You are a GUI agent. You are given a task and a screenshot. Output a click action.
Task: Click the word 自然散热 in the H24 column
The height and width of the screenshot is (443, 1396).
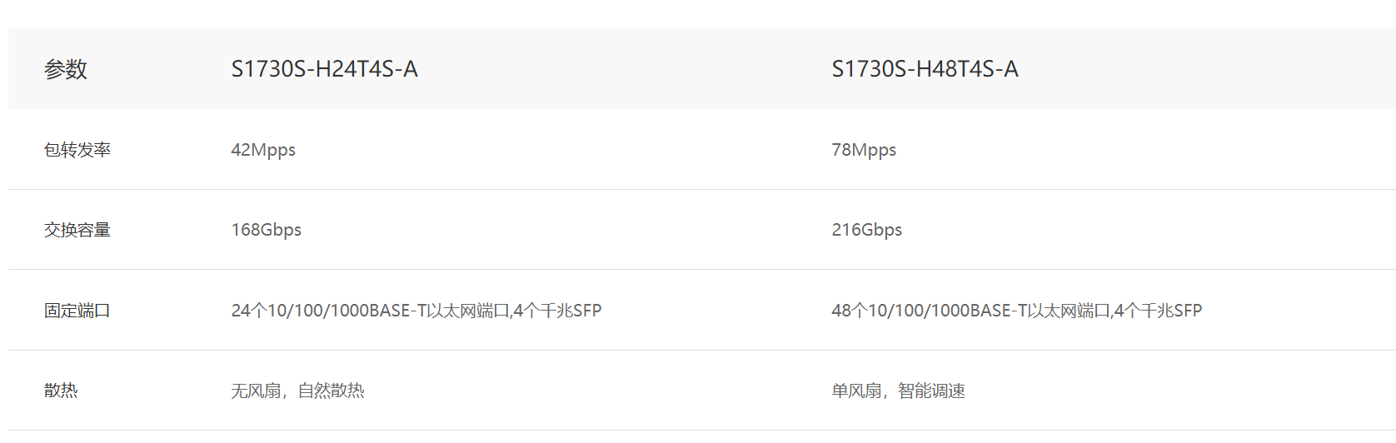point(332,391)
